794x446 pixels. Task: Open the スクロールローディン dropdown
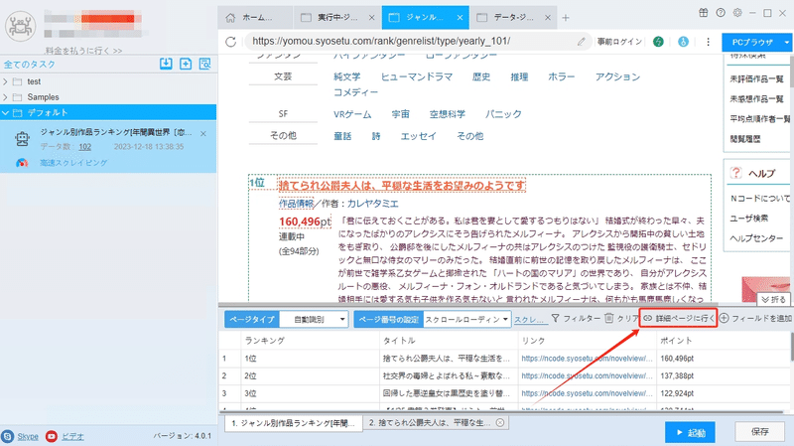coord(466,319)
